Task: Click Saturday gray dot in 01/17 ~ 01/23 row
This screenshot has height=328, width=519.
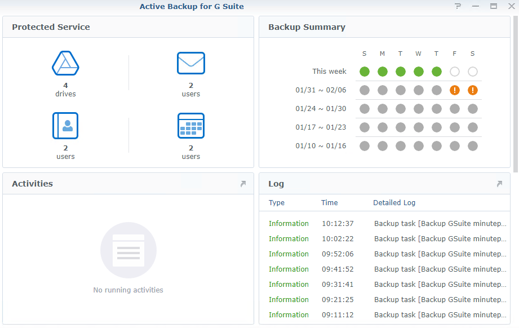Action: click(x=473, y=127)
